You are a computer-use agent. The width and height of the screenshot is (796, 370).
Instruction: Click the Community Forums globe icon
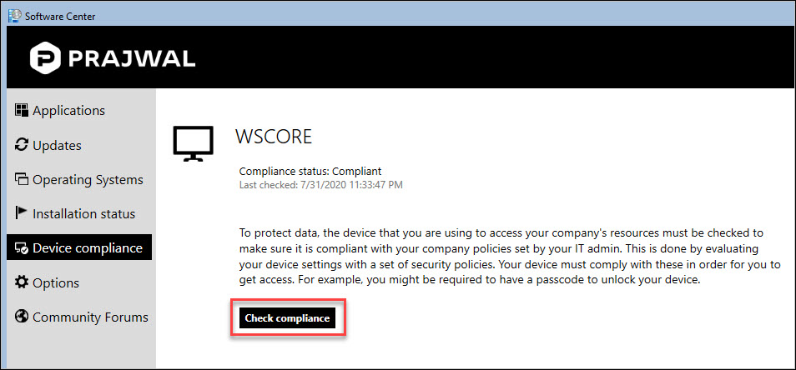point(22,317)
